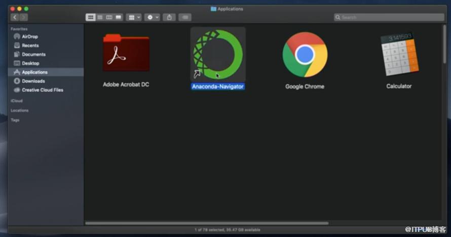
Task: Click the yellow minimize window button
Action: [19, 9]
